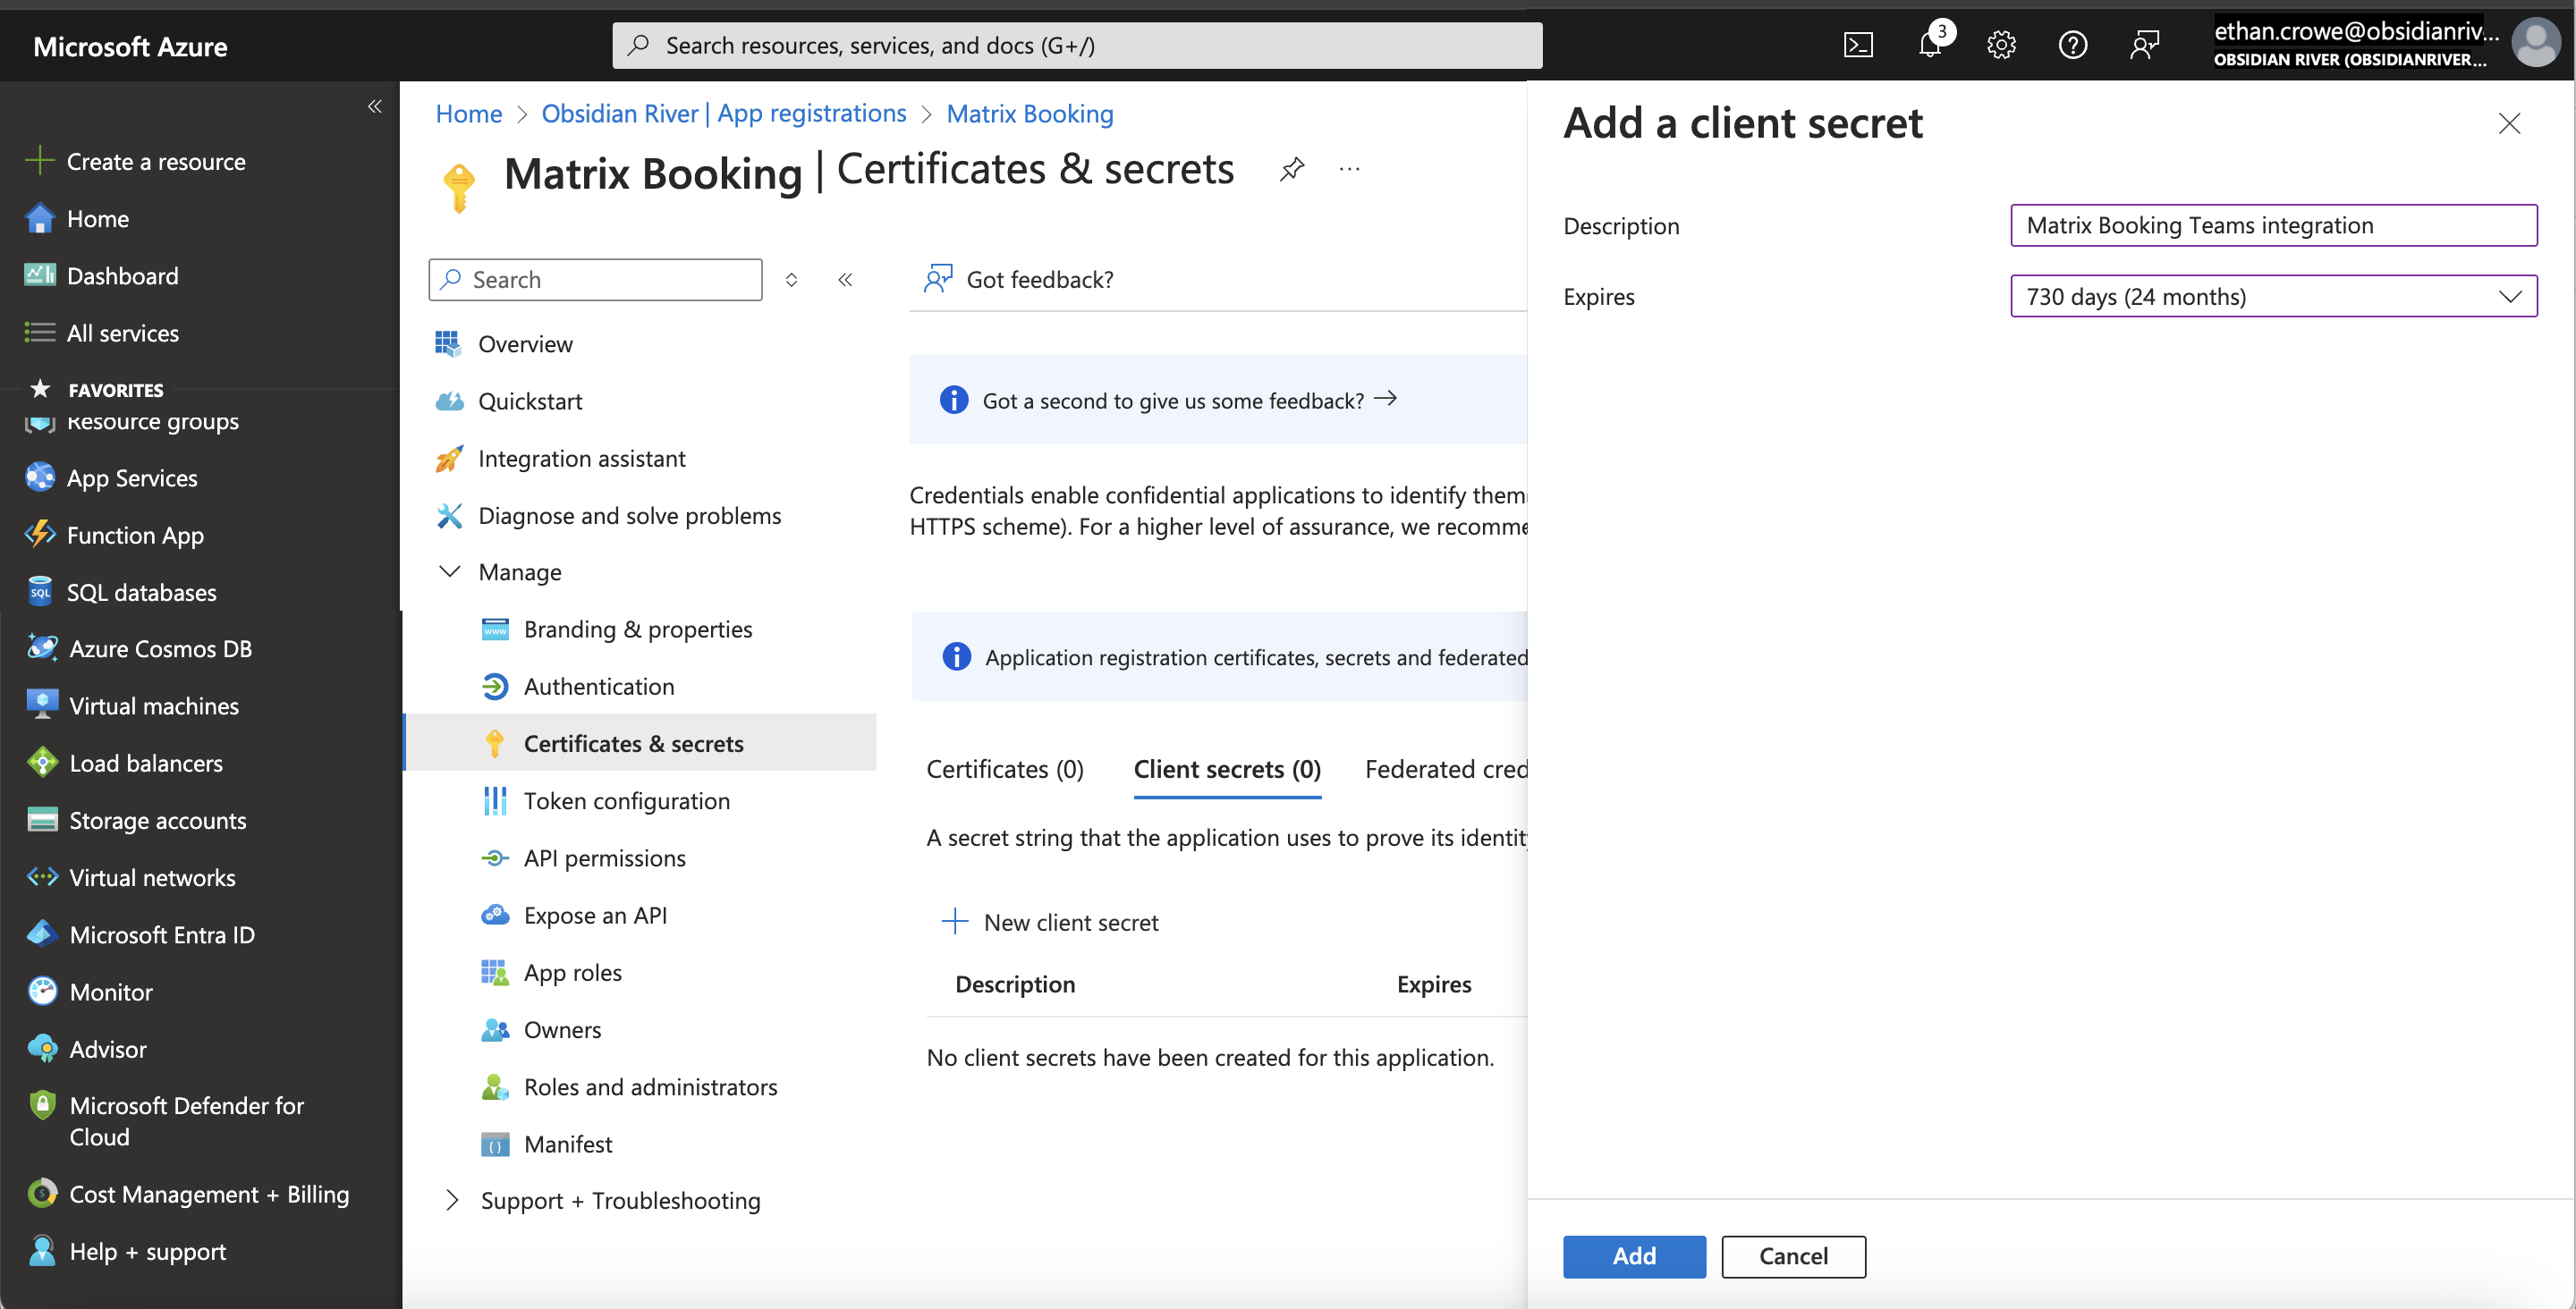Pin the Certificates & secrets page
2576x1309 pixels.
coord(1292,168)
